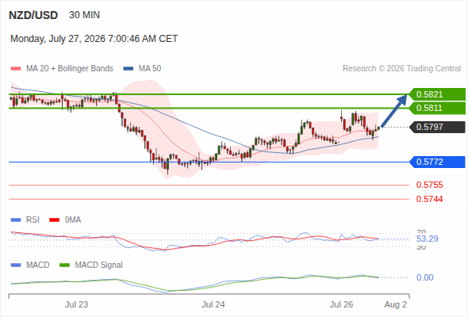
Task: Click the MACD value 0.00
Action: pos(425,277)
